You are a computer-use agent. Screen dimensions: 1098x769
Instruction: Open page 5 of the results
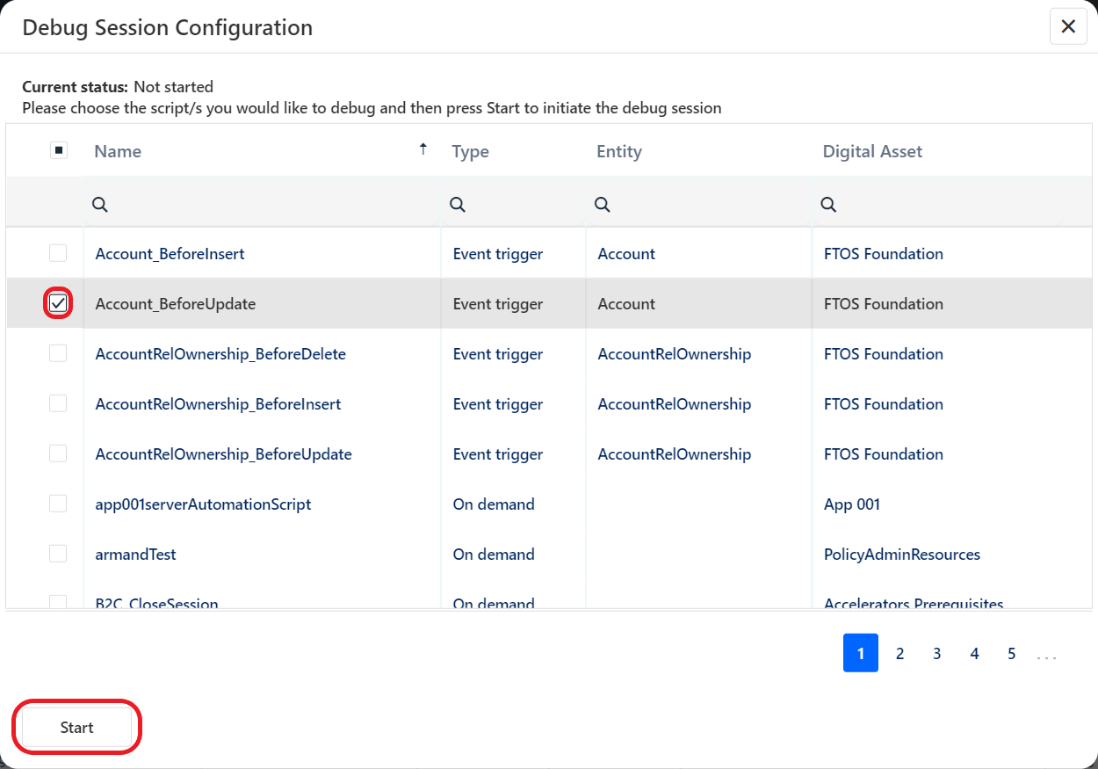tap(1012, 654)
